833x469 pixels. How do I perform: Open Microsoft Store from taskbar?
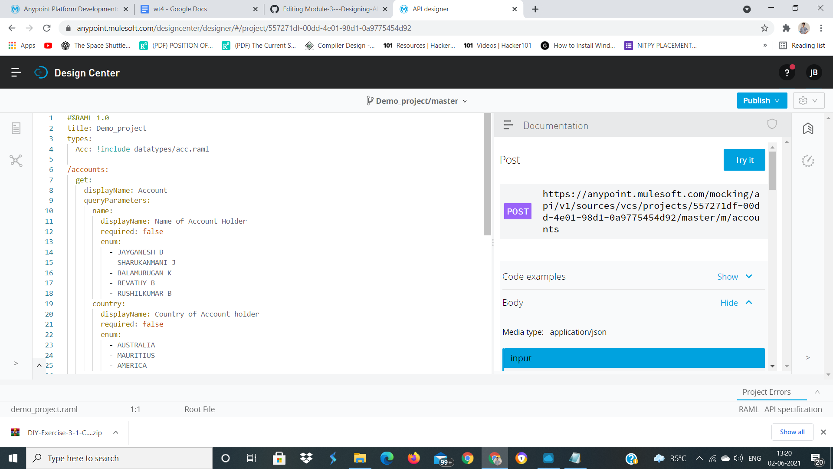coord(279,458)
